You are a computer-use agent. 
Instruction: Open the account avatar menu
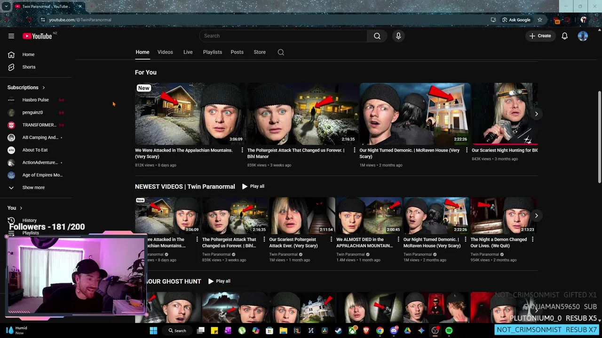pyautogui.click(x=583, y=36)
